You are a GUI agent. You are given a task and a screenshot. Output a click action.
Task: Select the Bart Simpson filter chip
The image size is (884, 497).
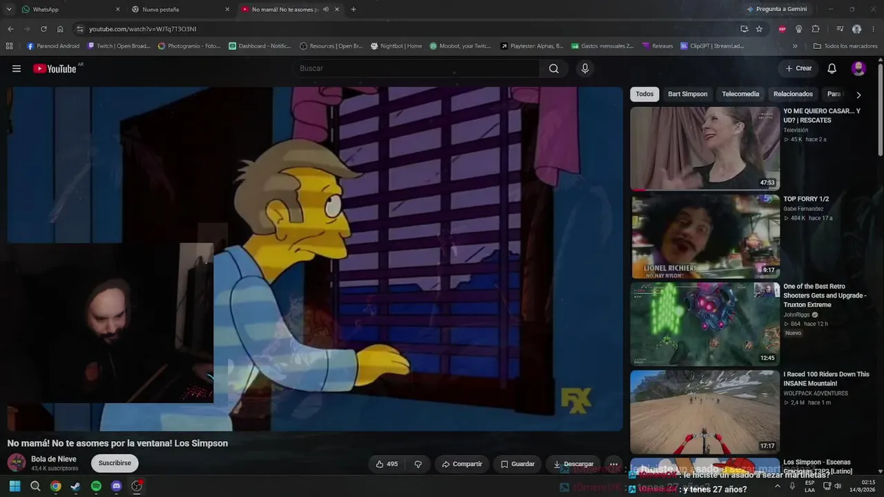[x=687, y=94]
